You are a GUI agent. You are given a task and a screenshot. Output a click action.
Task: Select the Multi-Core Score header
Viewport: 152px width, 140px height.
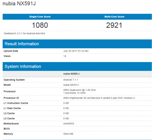point(114,16)
